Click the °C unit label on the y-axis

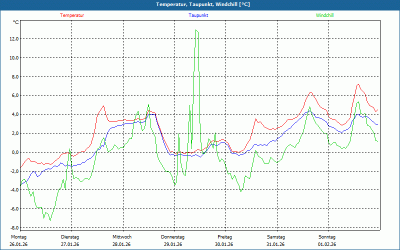[15, 22]
